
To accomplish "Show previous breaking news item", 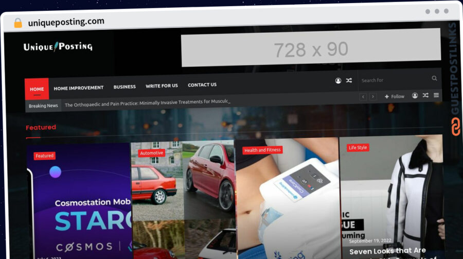I will tap(363, 97).
